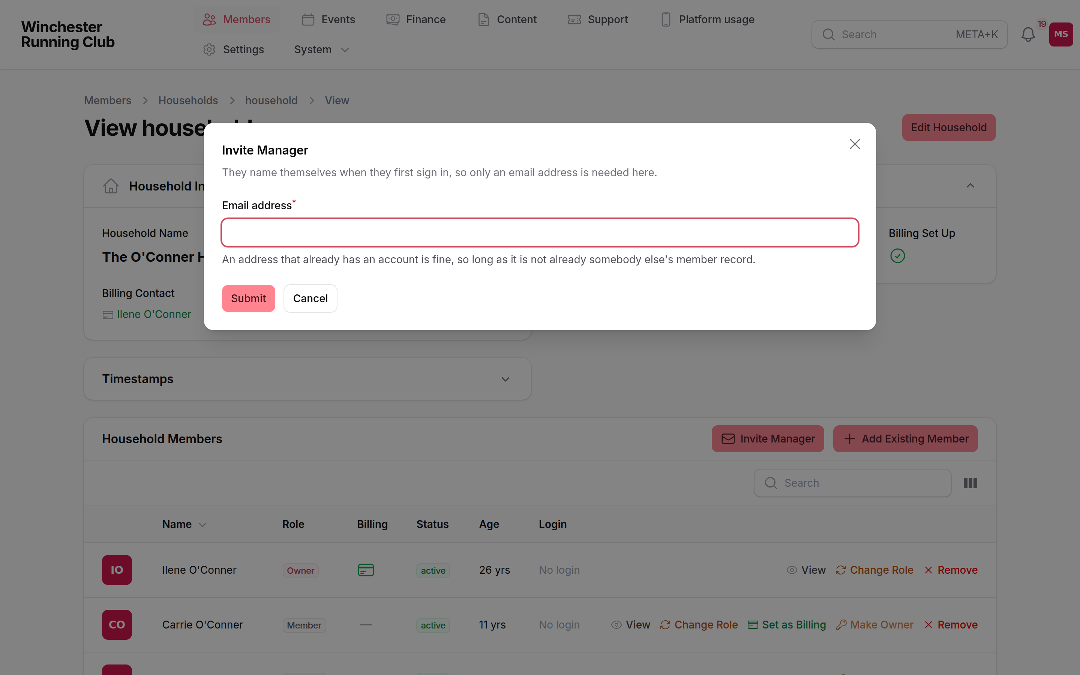Click the Household Info home icon
Image resolution: width=1080 pixels, height=675 pixels.
click(x=111, y=186)
